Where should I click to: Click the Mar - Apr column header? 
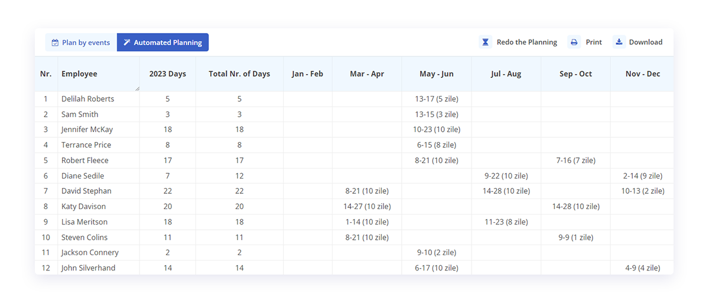coord(367,74)
